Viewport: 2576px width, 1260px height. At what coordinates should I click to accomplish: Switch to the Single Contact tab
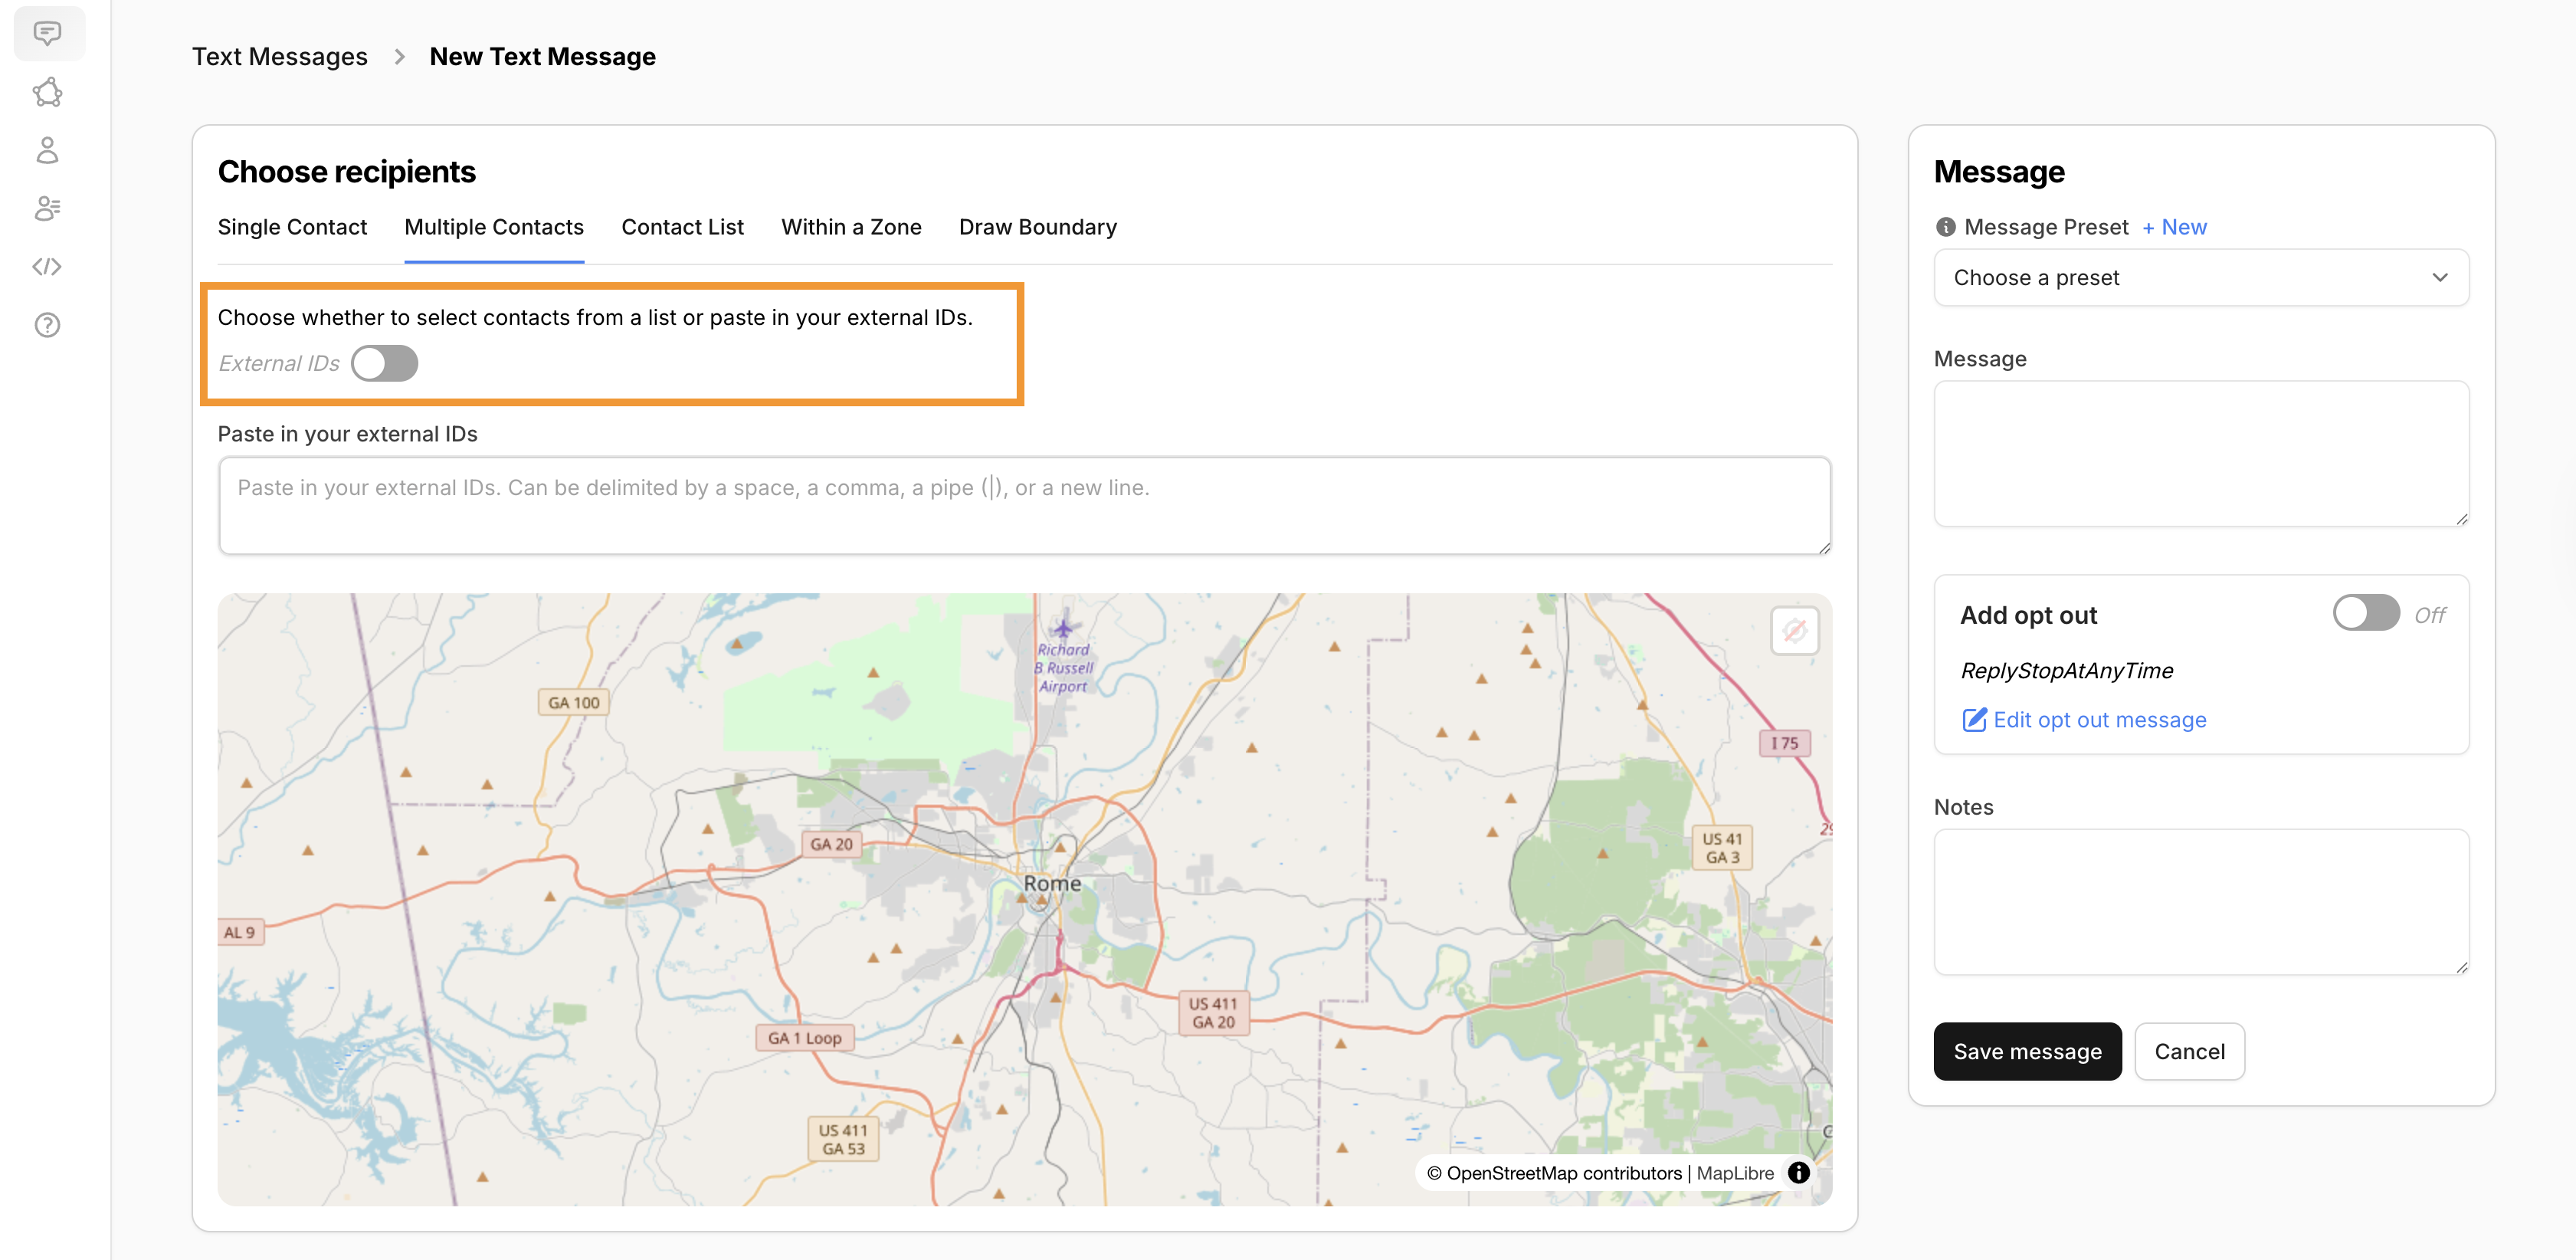(292, 227)
